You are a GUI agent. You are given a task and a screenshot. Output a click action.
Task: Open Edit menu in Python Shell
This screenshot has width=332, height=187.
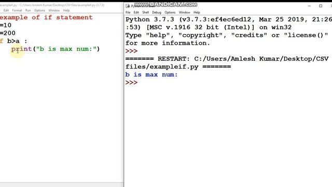click(x=136, y=12)
